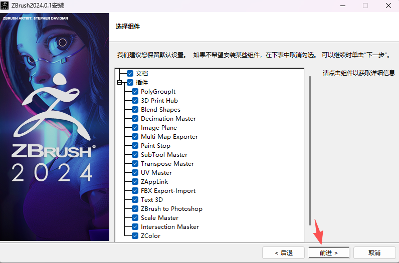Cancel installation with 取消 button
399x263 pixels.
point(374,253)
